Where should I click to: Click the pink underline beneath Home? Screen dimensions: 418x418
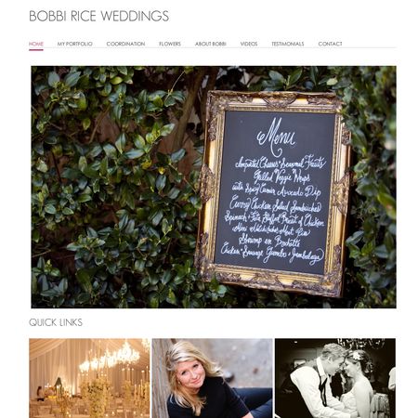pyautogui.click(x=36, y=49)
